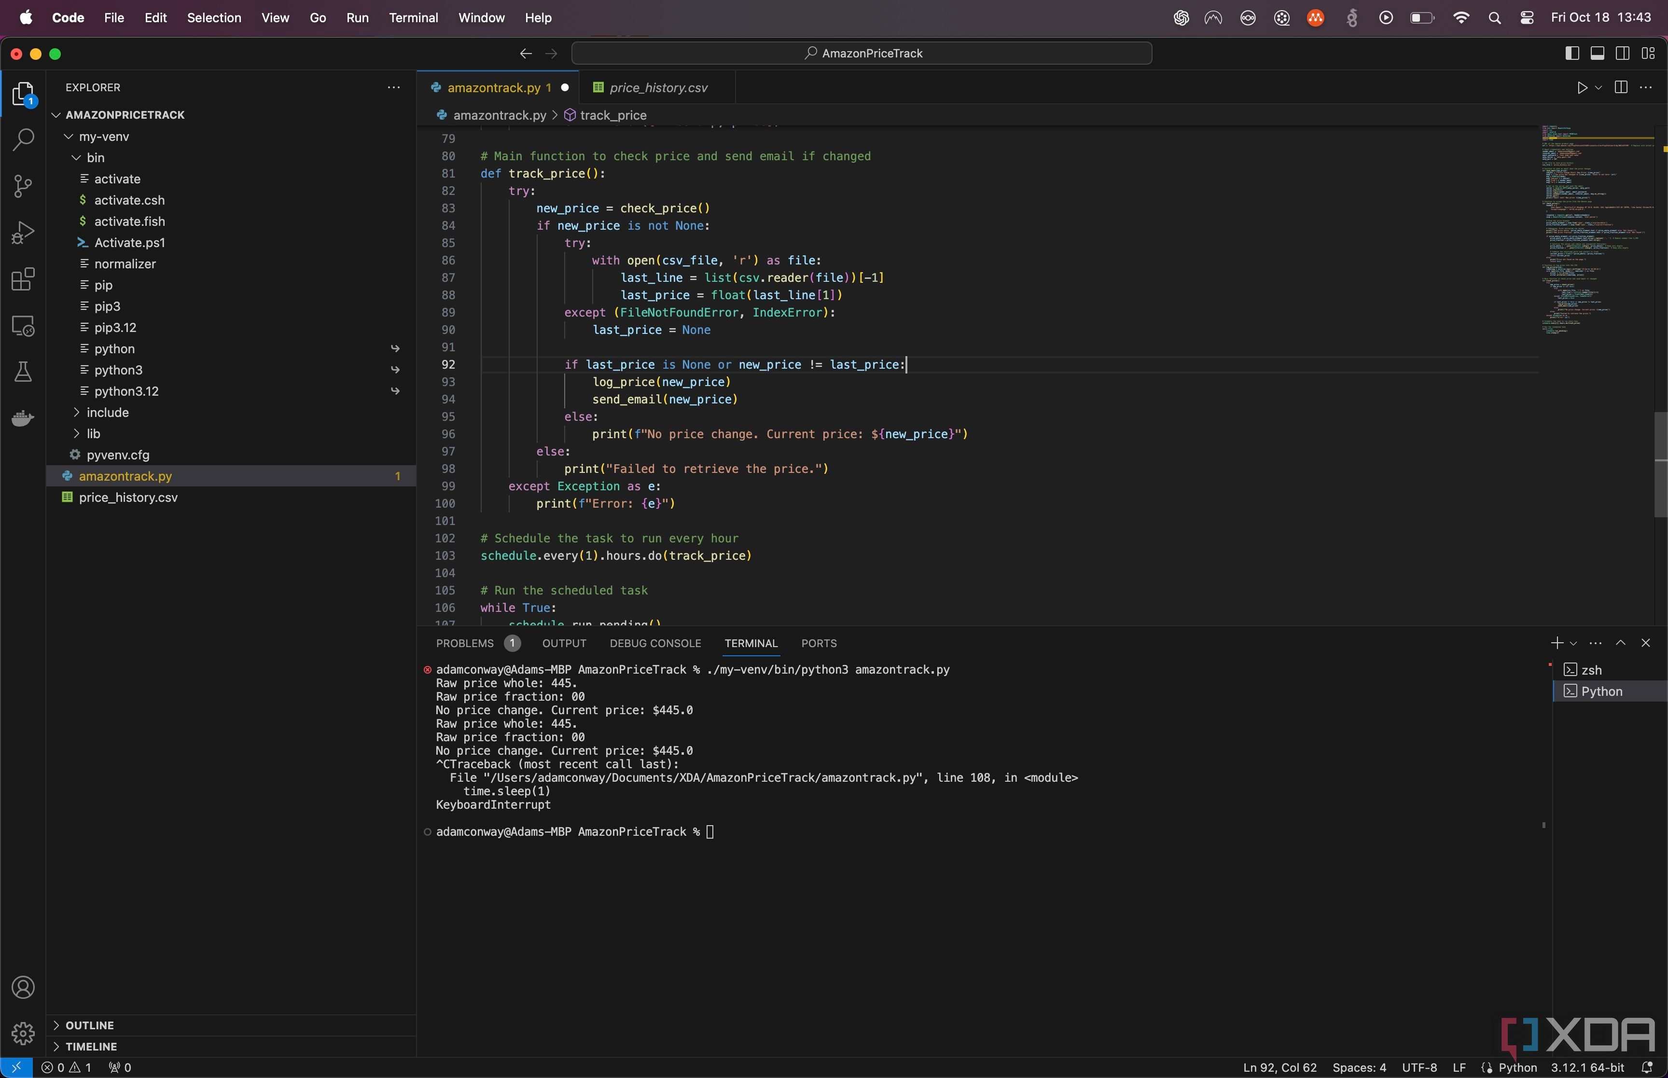Open the Testing flask view

click(23, 373)
